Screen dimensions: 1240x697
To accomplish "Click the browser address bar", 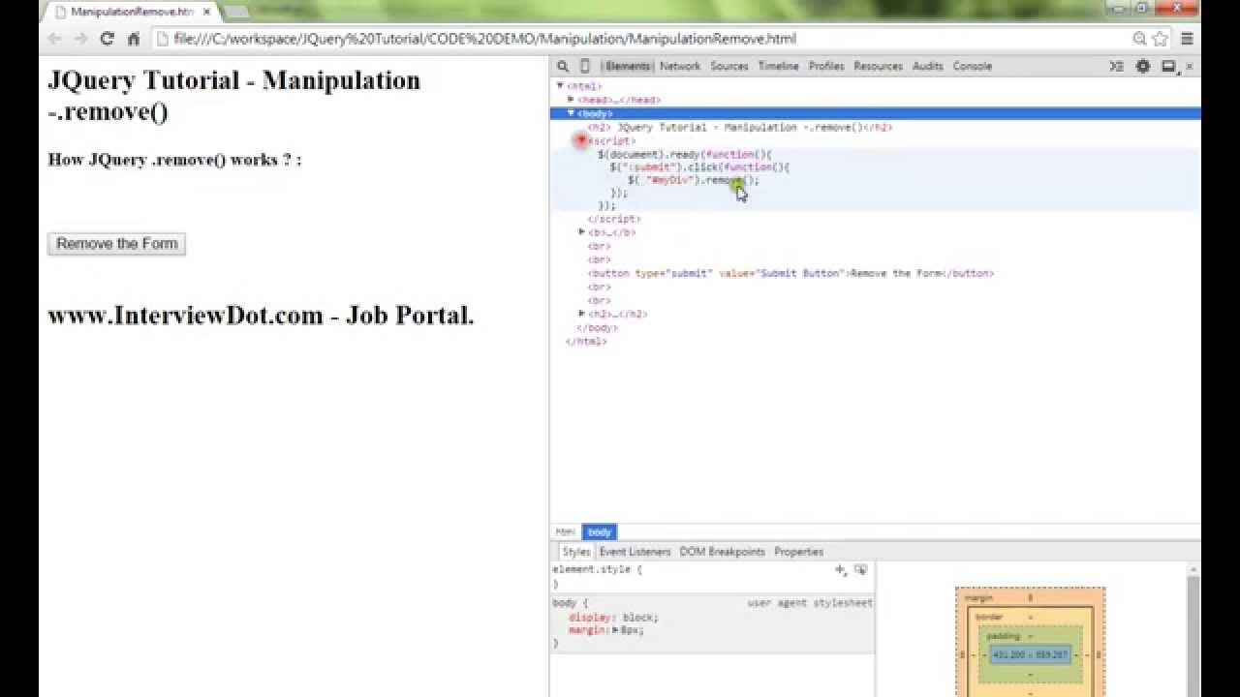I will pyautogui.click(x=639, y=39).
